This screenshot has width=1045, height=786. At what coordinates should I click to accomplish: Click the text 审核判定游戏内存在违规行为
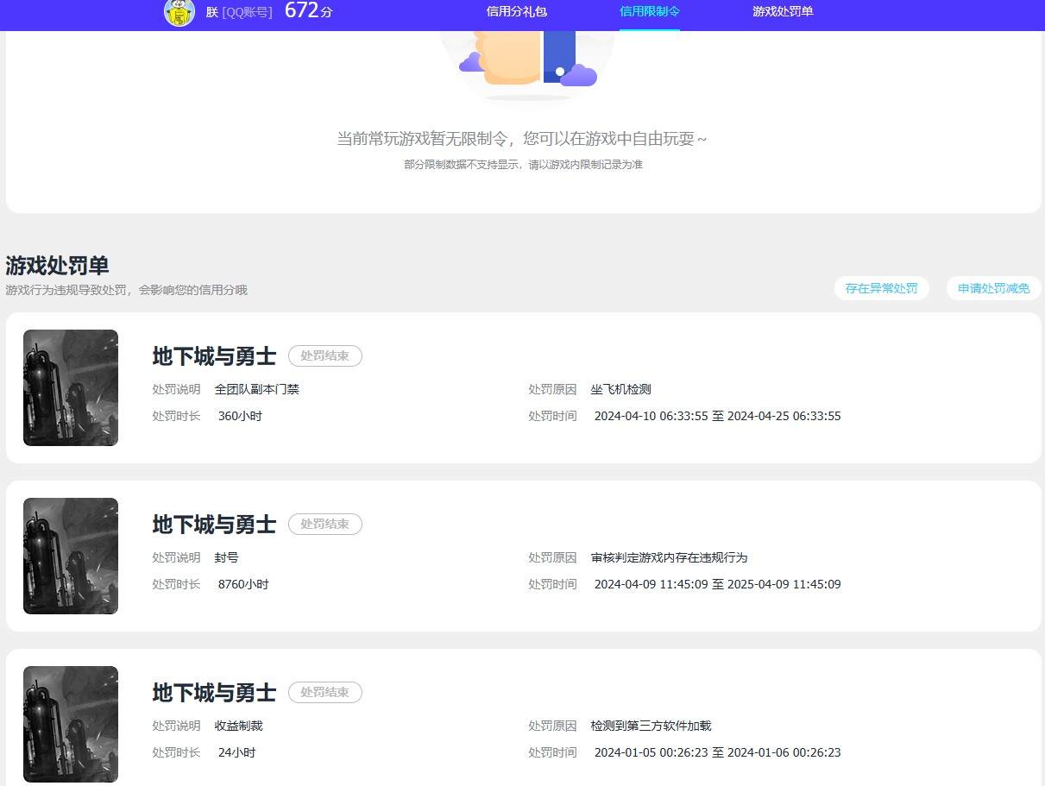click(670, 558)
